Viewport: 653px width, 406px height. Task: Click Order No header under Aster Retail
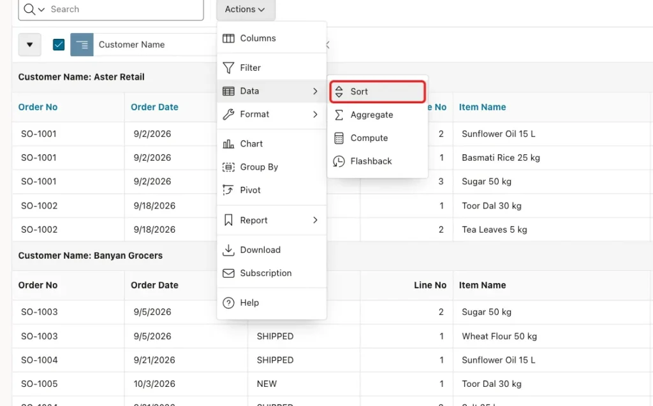(38, 107)
